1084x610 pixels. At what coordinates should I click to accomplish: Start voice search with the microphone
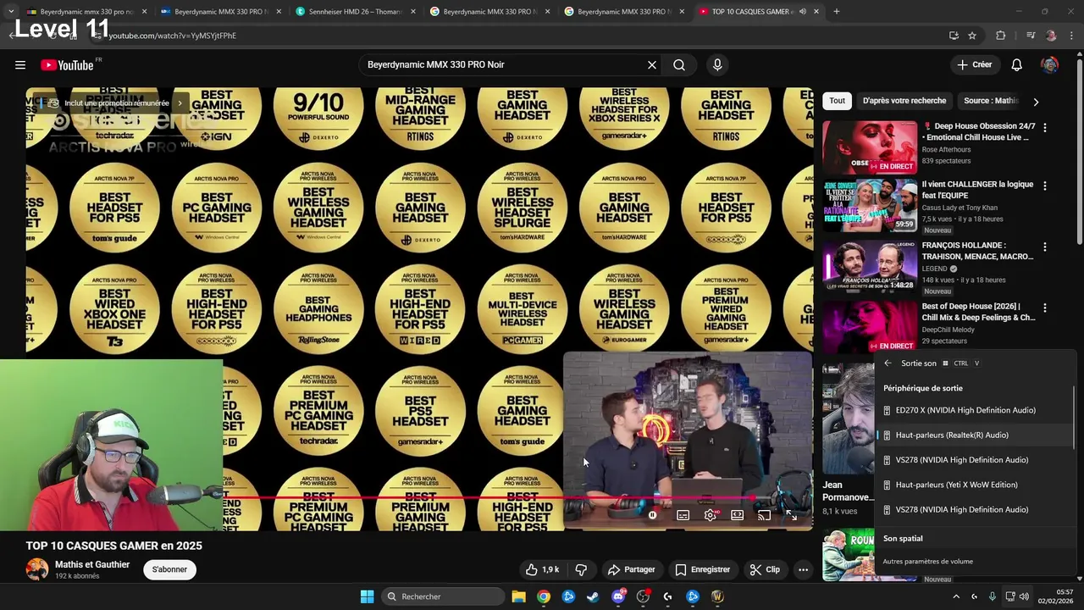(x=717, y=65)
